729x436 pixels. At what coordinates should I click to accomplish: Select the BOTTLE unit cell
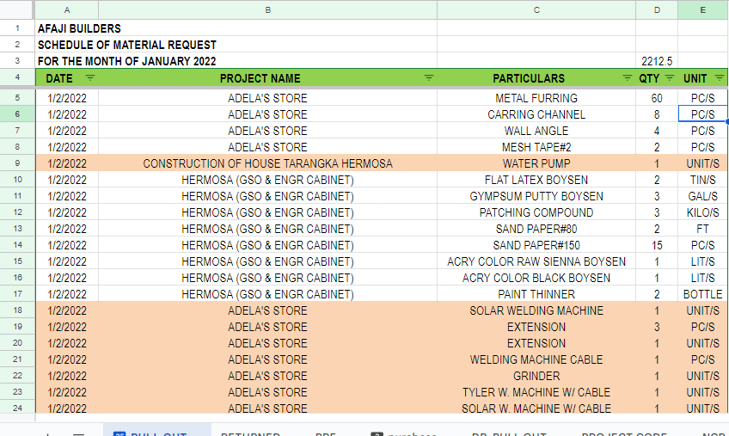[x=703, y=294]
